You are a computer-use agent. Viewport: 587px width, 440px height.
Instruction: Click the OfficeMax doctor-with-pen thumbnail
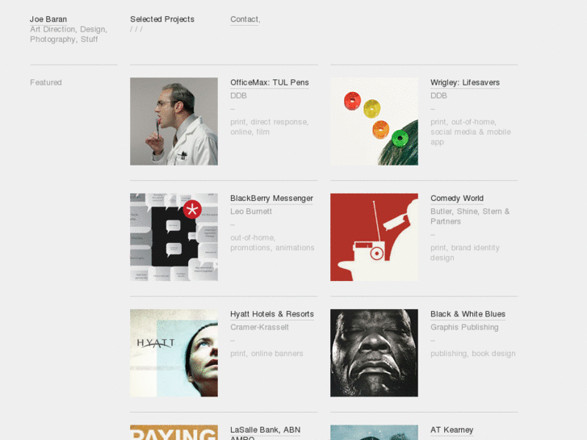coord(174,121)
